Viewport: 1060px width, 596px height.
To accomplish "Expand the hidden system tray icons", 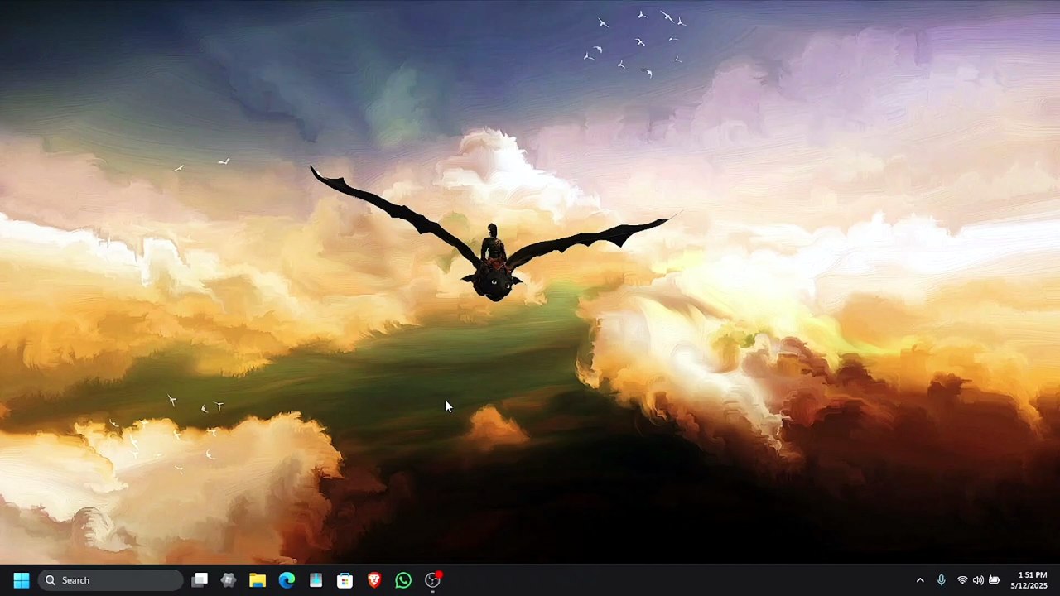I will [x=919, y=580].
